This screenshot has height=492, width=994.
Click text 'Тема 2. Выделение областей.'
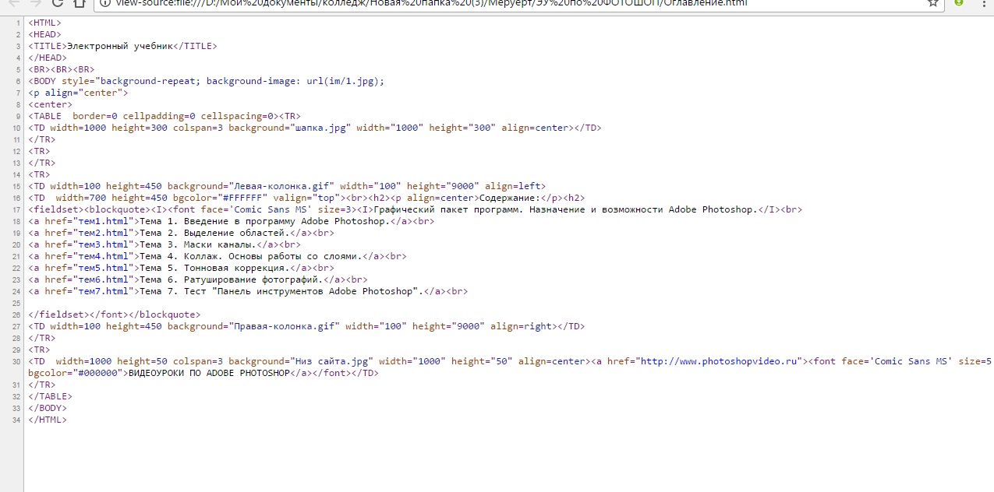tap(214, 233)
